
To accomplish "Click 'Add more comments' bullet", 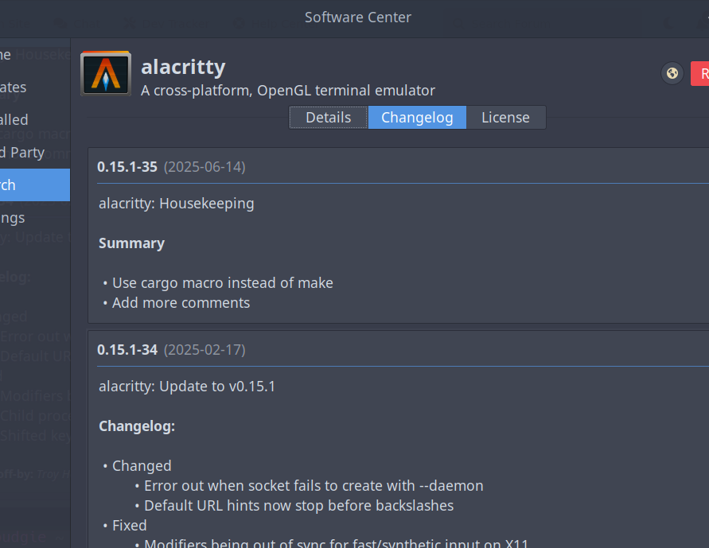I will click(181, 303).
